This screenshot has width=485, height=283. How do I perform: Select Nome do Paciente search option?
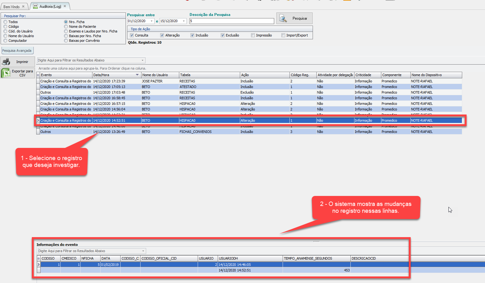(x=66, y=27)
